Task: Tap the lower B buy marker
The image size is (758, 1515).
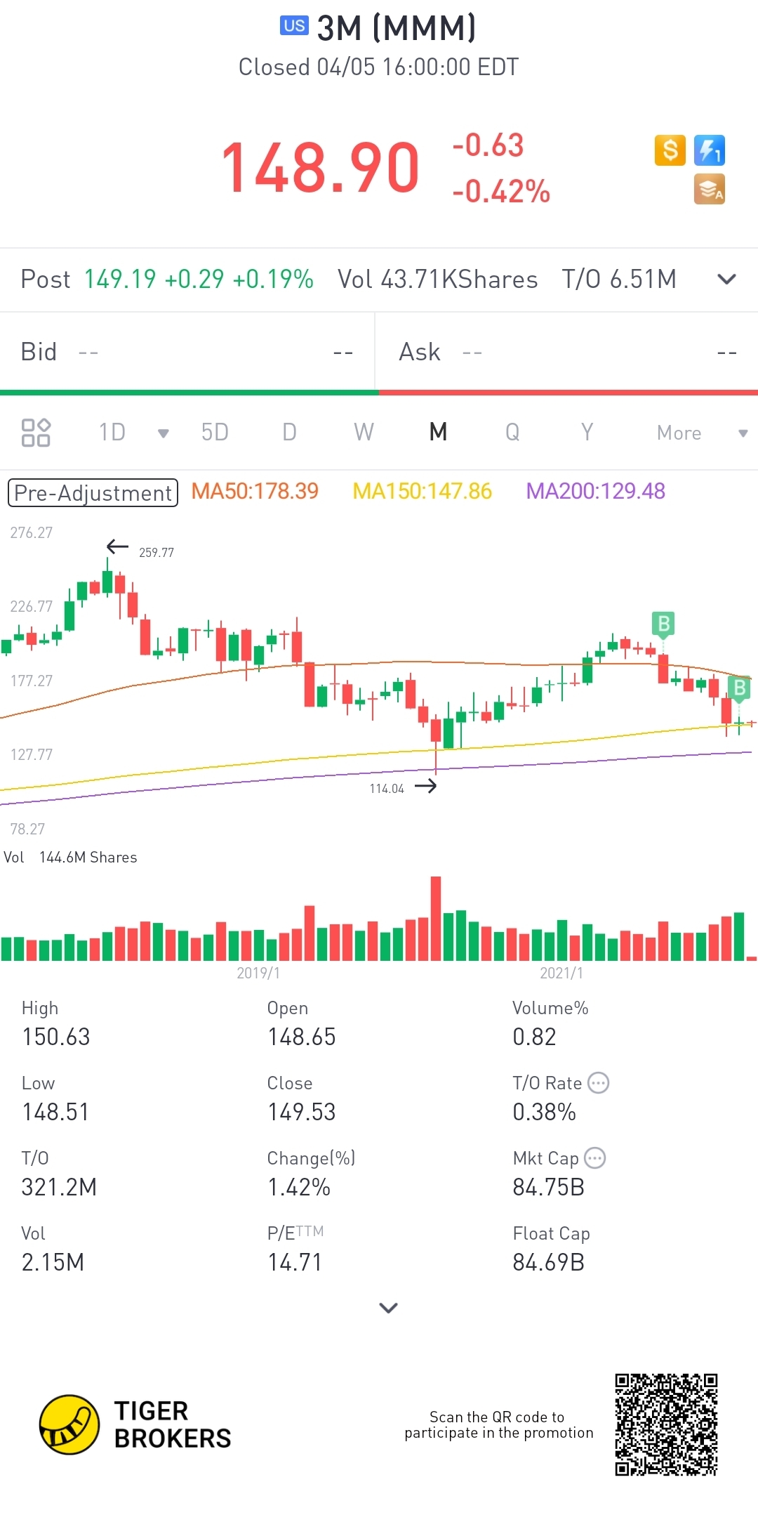Action: pyautogui.click(x=739, y=688)
